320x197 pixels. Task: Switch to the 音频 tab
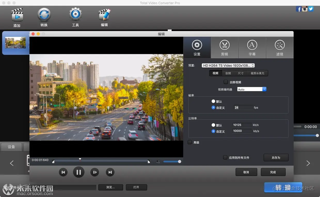[228, 73]
